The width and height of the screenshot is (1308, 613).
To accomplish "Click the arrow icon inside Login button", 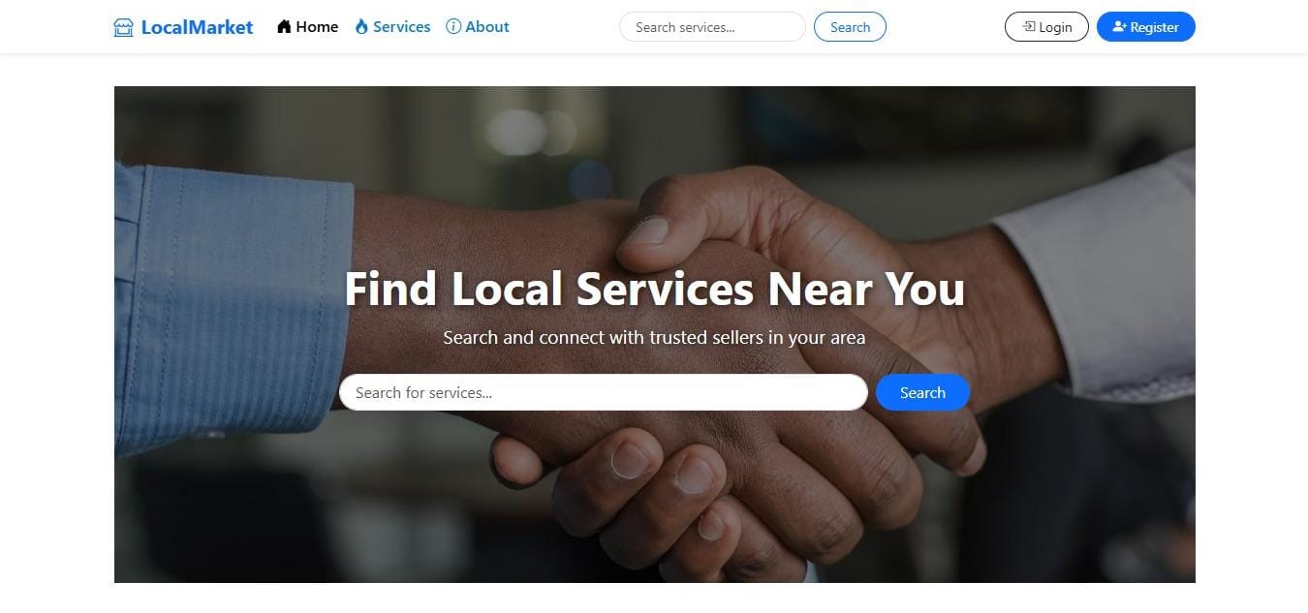I will coord(1029,27).
